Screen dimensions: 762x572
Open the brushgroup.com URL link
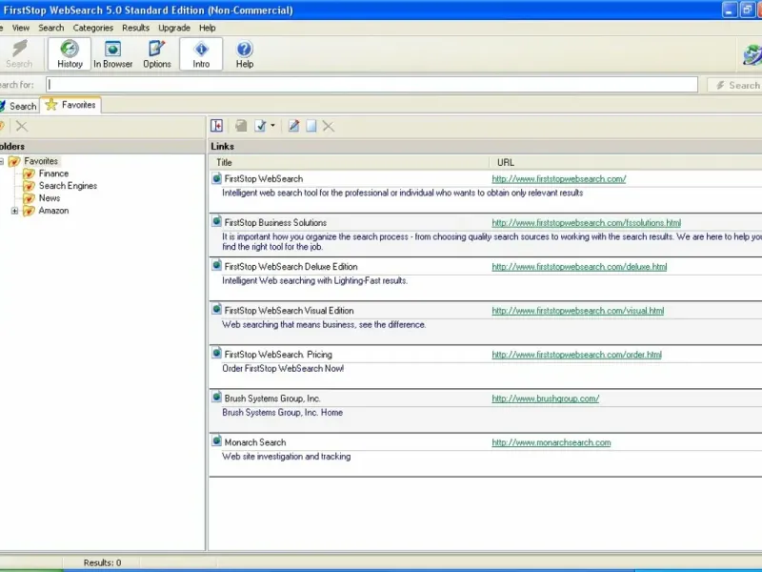point(545,398)
